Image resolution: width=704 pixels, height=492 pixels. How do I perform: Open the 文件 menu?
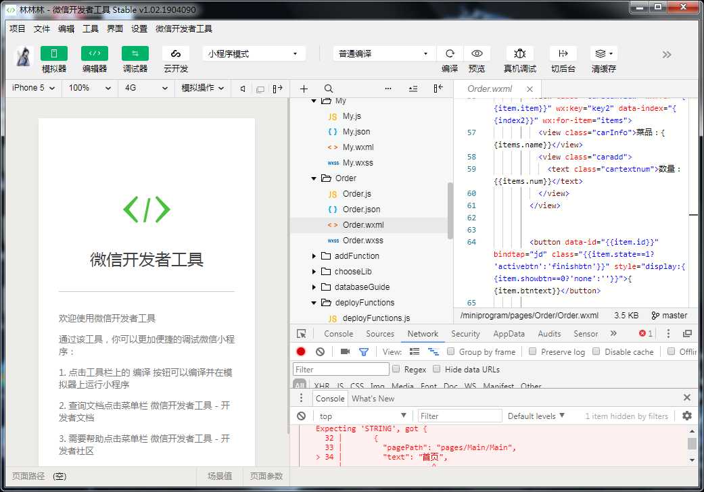42,28
